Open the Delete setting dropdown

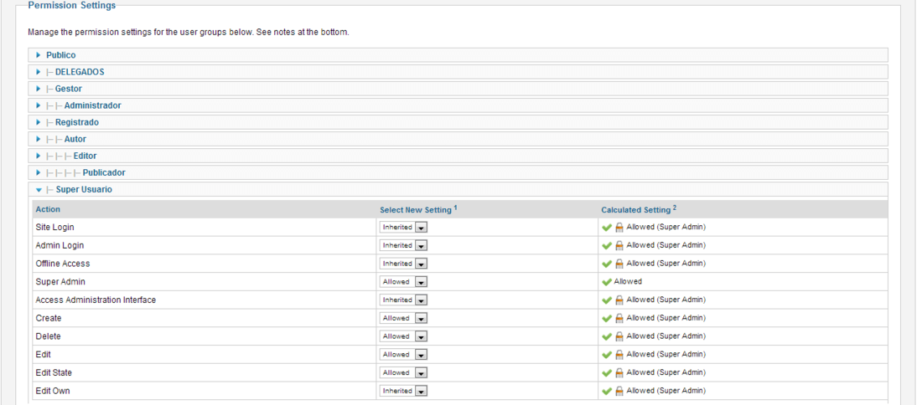point(403,336)
